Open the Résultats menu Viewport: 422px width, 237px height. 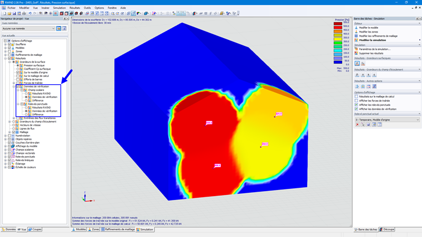pos(74,8)
